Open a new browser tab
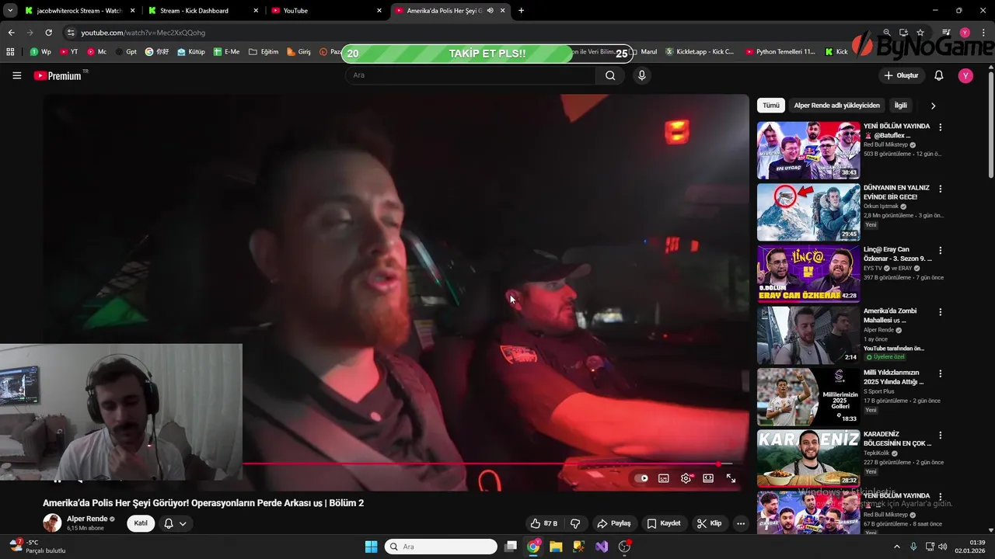This screenshot has height=559, width=995. [521, 11]
